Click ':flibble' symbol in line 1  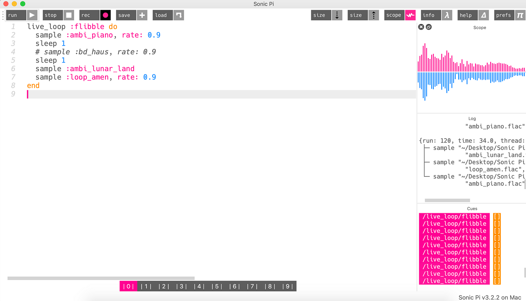pyautogui.click(x=87, y=27)
